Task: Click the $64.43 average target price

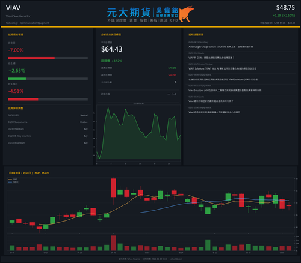Action: [112, 49]
